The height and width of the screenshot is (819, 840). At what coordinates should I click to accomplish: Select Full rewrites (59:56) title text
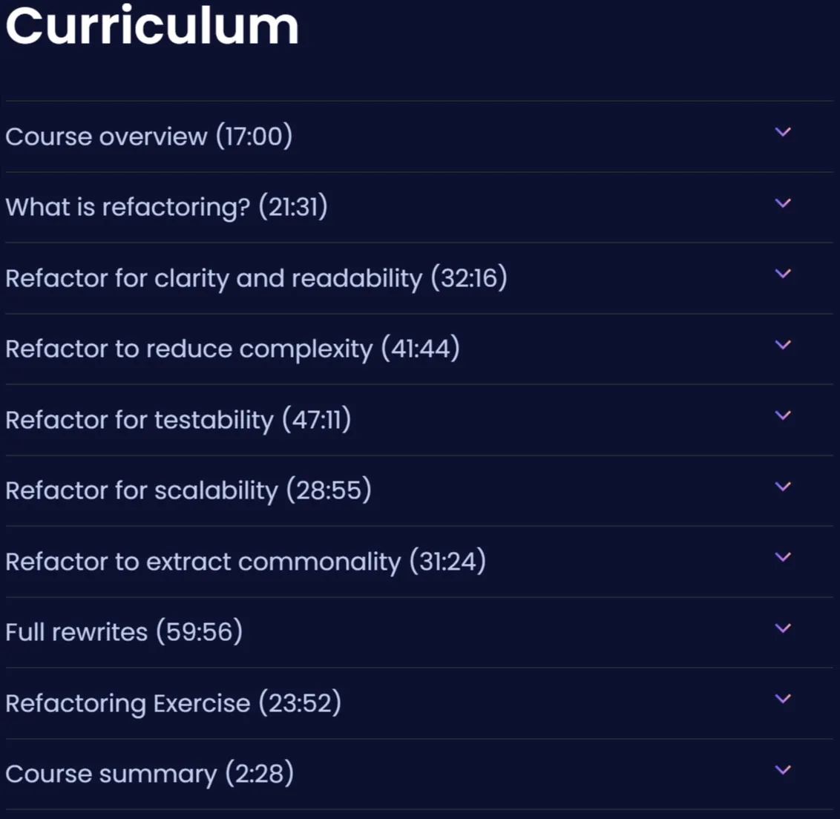click(x=124, y=632)
